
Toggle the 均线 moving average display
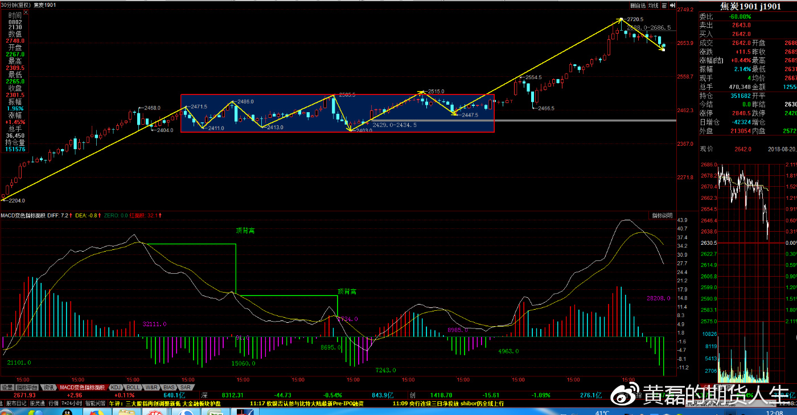(x=653, y=6)
